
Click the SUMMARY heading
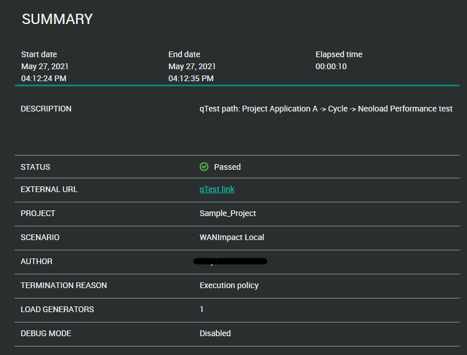(x=57, y=19)
